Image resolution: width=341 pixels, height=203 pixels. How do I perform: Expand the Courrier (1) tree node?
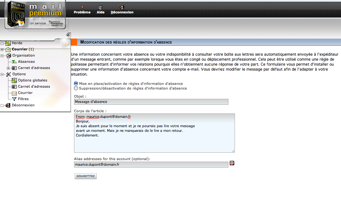pyautogui.click(x=2, y=49)
